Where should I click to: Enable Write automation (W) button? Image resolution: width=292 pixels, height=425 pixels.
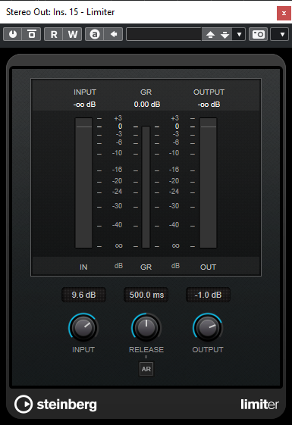tap(73, 34)
